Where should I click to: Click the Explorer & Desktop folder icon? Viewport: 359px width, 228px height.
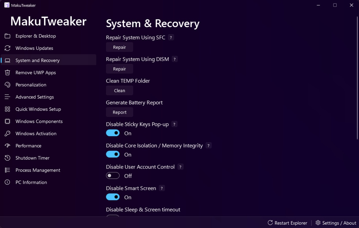pyautogui.click(x=7, y=36)
